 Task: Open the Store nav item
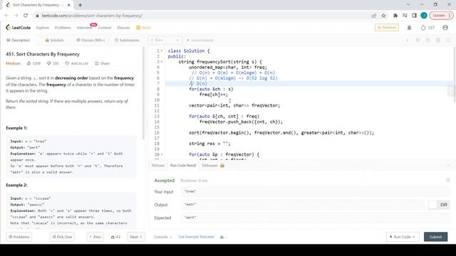point(143,28)
